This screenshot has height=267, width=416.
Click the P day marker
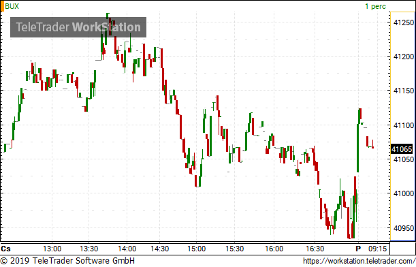(x=358, y=249)
